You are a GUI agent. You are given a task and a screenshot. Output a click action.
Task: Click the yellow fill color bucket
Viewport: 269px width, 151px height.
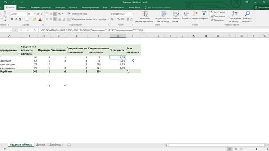click(34, 19)
